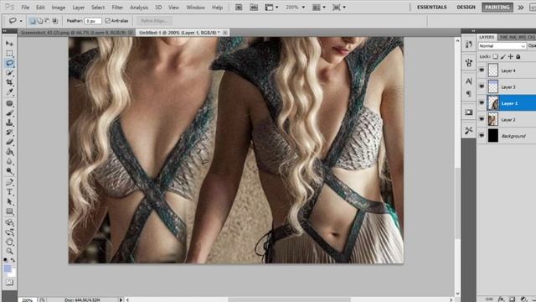This screenshot has width=536, height=302.
Task: Toggle Quick Mask mode
Action: (x=9, y=283)
